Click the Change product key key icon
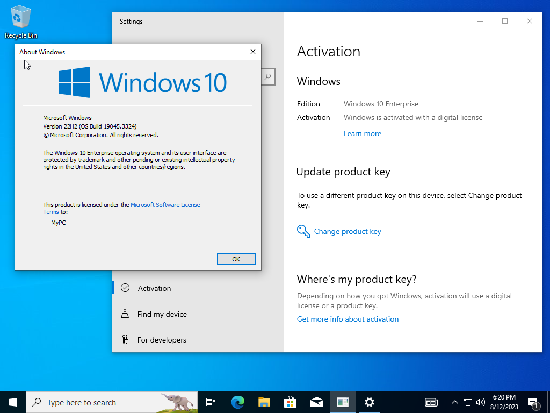The image size is (550, 413). tap(303, 231)
